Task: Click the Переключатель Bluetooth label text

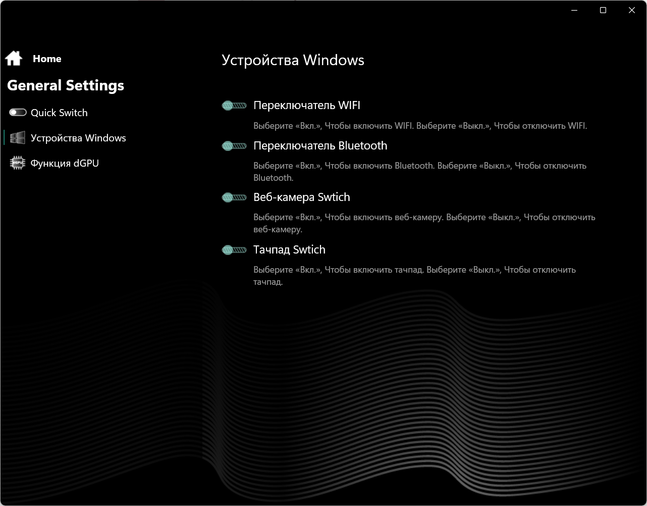Action: click(x=320, y=146)
